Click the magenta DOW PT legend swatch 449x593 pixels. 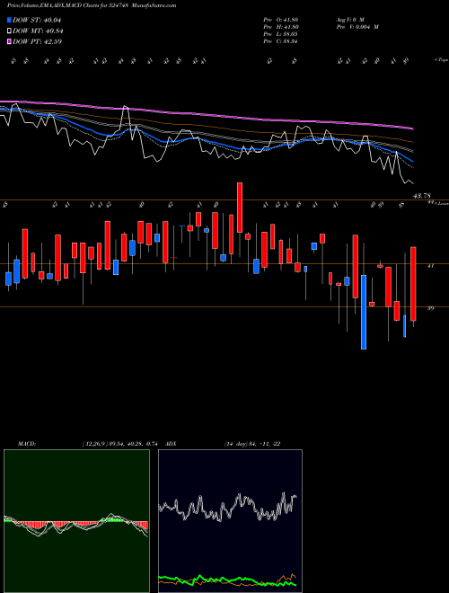pyautogui.click(x=10, y=42)
